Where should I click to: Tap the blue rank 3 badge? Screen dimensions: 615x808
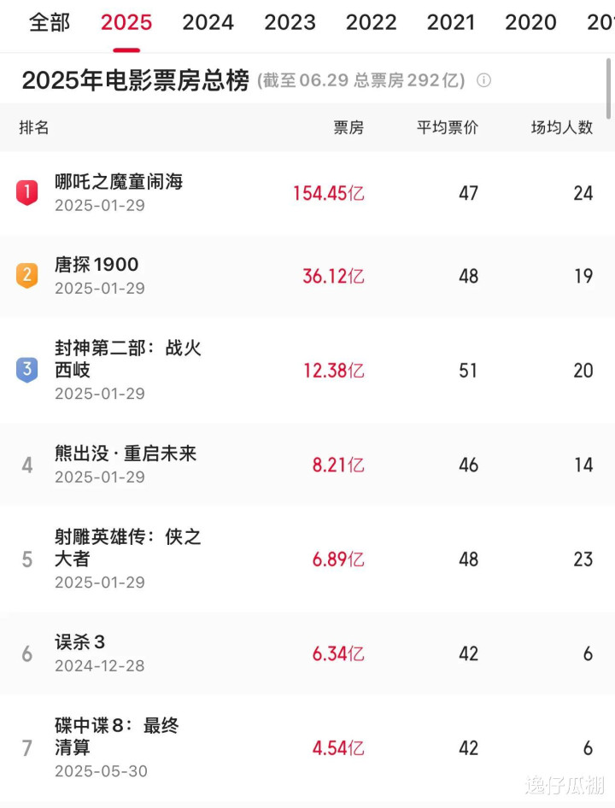[x=26, y=370]
